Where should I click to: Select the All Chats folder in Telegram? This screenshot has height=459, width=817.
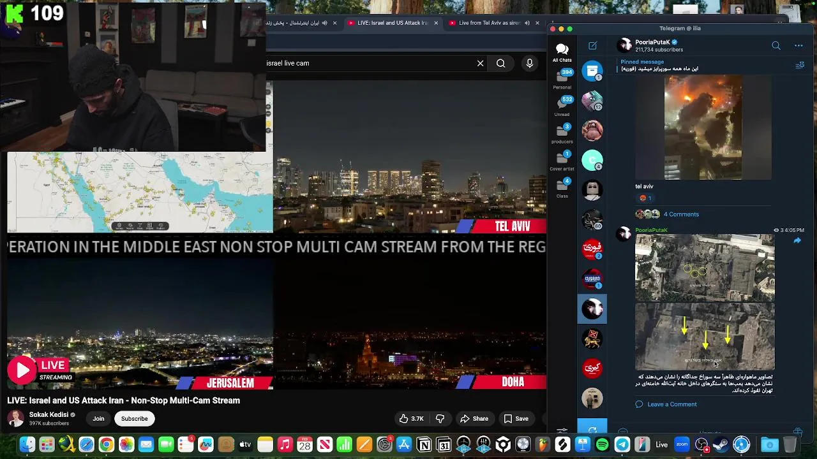tap(562, 53)
